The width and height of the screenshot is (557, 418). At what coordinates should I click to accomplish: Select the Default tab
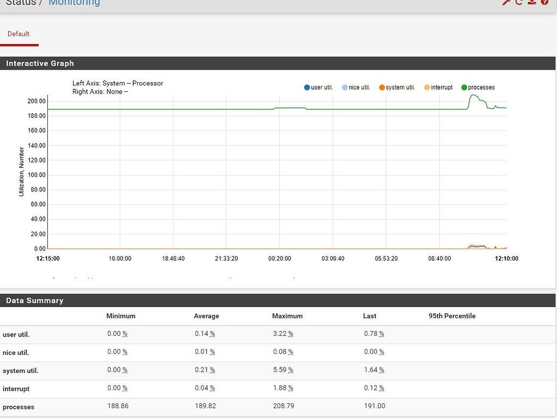coord(19,34)
